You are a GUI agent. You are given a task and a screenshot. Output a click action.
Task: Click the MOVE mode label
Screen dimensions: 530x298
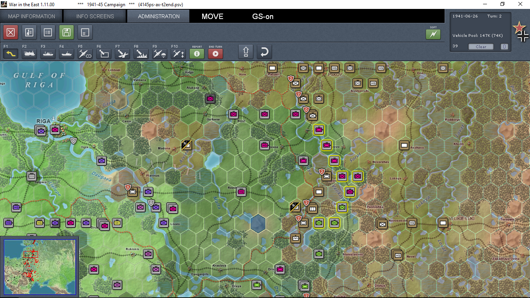212,17
